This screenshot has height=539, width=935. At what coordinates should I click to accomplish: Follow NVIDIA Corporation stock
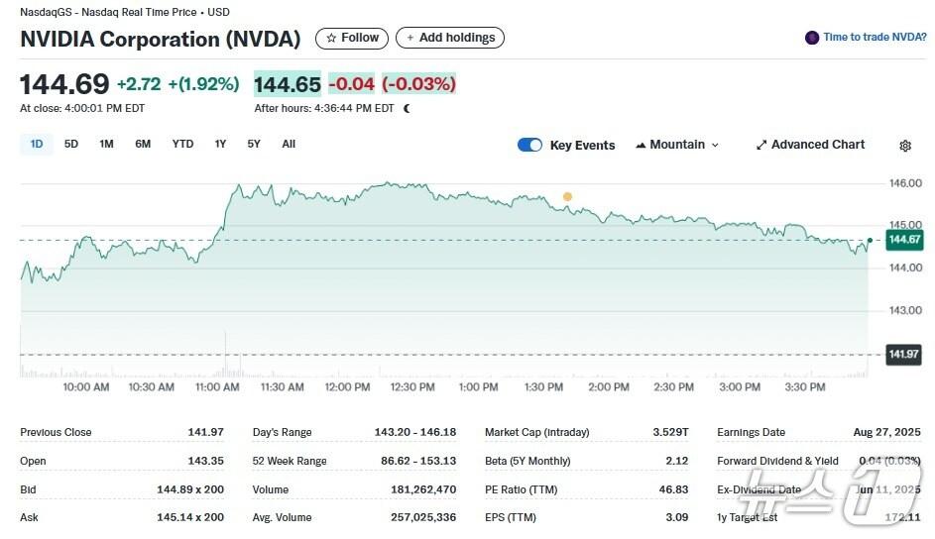[x=352, y=38]
